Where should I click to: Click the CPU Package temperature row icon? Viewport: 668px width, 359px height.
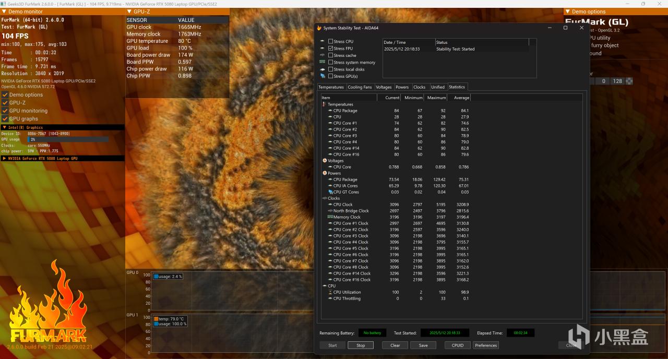pos(330,111)
